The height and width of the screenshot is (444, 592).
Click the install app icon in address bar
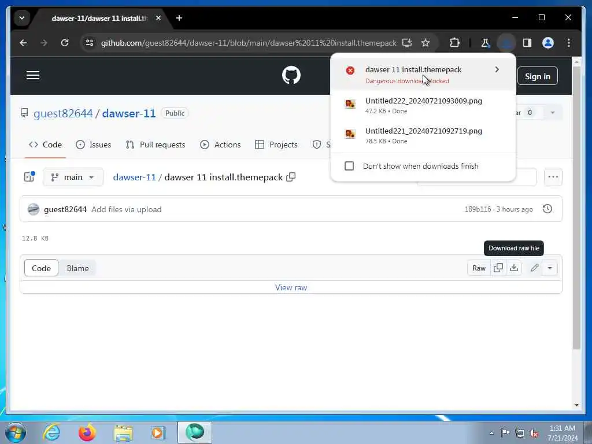[406, 43]
